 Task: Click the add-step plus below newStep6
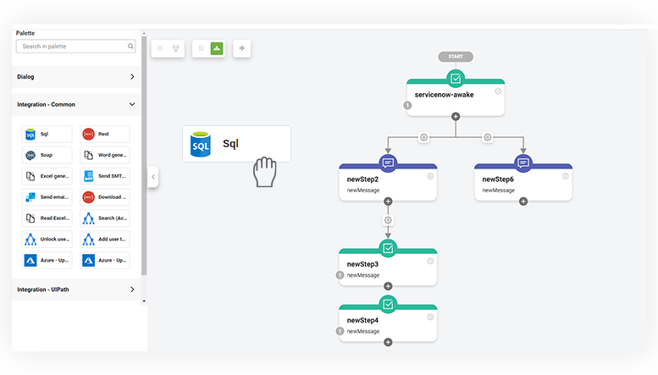523,201
